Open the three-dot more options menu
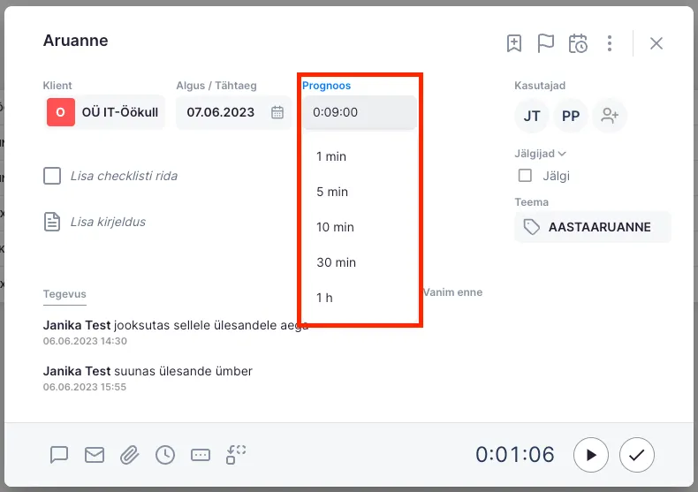The width and height of the screenshot is (698, 492). pyautogui.click(x=610, y=43)
